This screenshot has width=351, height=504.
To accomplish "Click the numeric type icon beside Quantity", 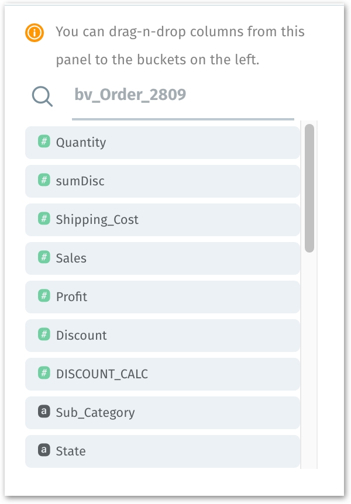I will click(x=44, y=141).
